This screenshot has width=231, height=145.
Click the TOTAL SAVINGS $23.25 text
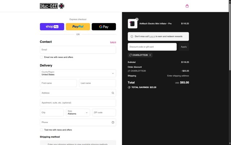point(144,87)
